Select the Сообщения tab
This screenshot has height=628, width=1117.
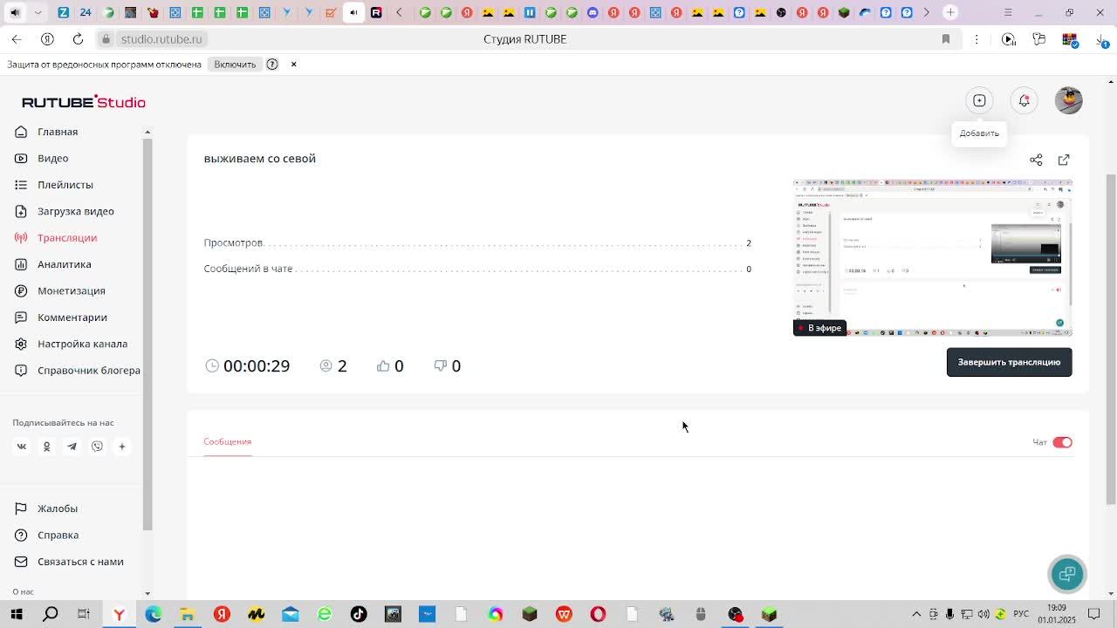(x=228, y=441)
